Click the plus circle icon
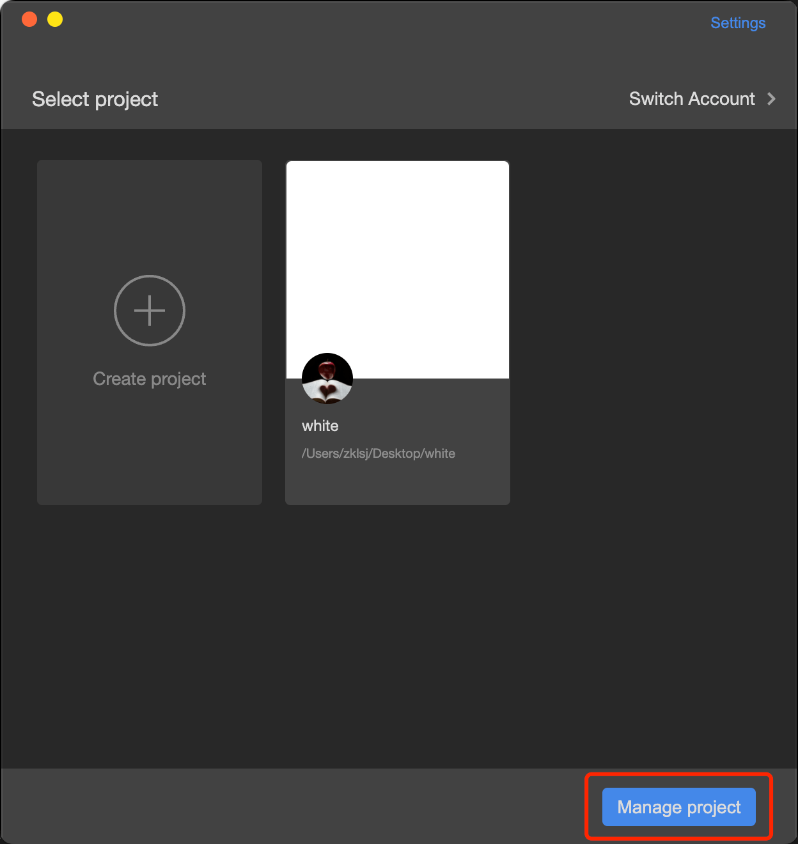798x844 pixels. [150, 311]
